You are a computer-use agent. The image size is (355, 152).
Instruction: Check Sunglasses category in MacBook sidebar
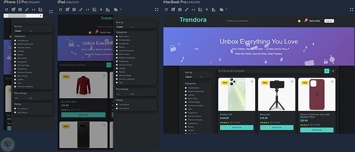tap(186, 124)
